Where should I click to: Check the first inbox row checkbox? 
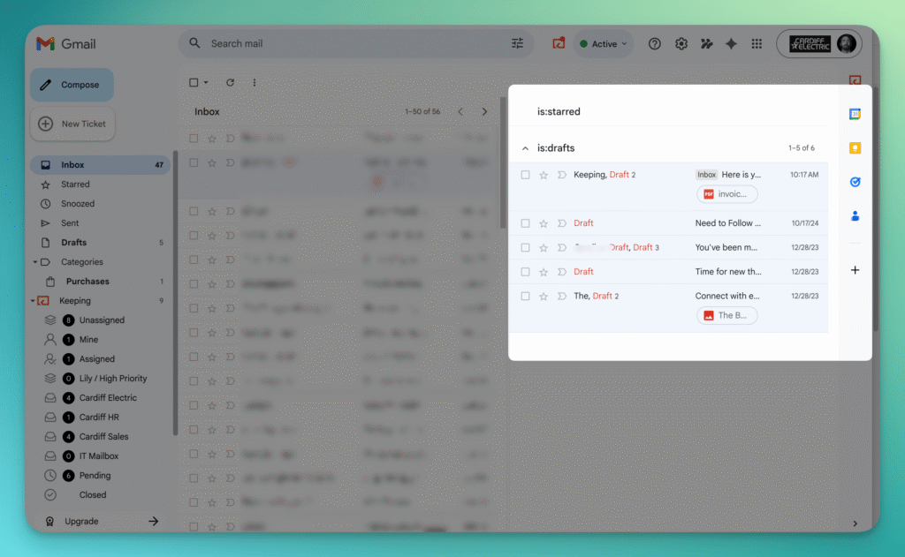(x=194, y=139)
